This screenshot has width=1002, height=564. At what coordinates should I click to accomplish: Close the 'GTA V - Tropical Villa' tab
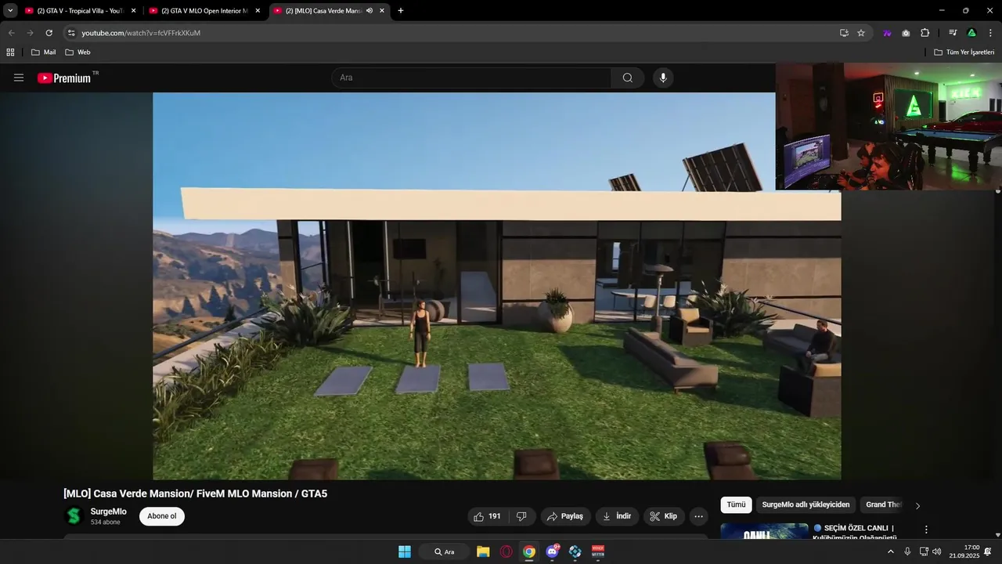(x=133, y=11)
